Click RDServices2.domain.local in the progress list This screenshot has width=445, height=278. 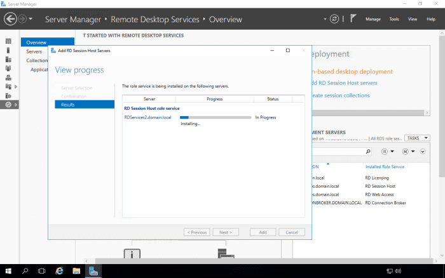click(147, 117)
